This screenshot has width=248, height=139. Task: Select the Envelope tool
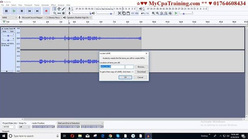pos(59,9)
